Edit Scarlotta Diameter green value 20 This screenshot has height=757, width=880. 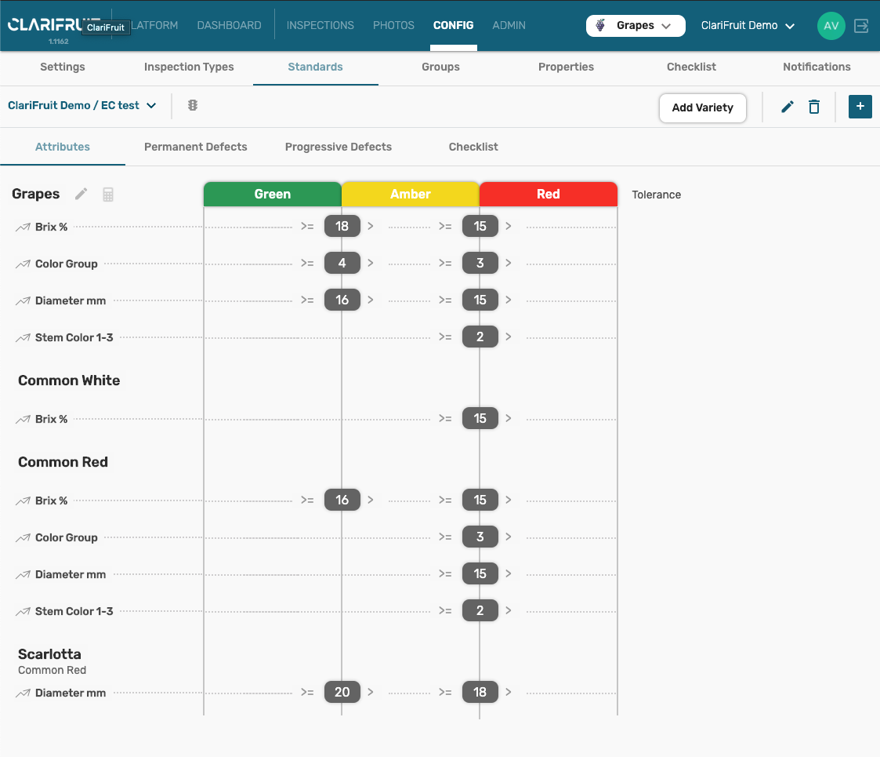tap(342, 692)
